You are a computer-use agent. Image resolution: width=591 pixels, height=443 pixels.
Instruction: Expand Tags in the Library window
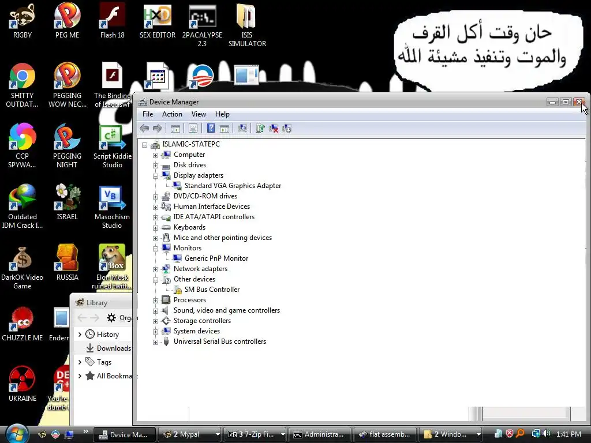click(80, 362)
